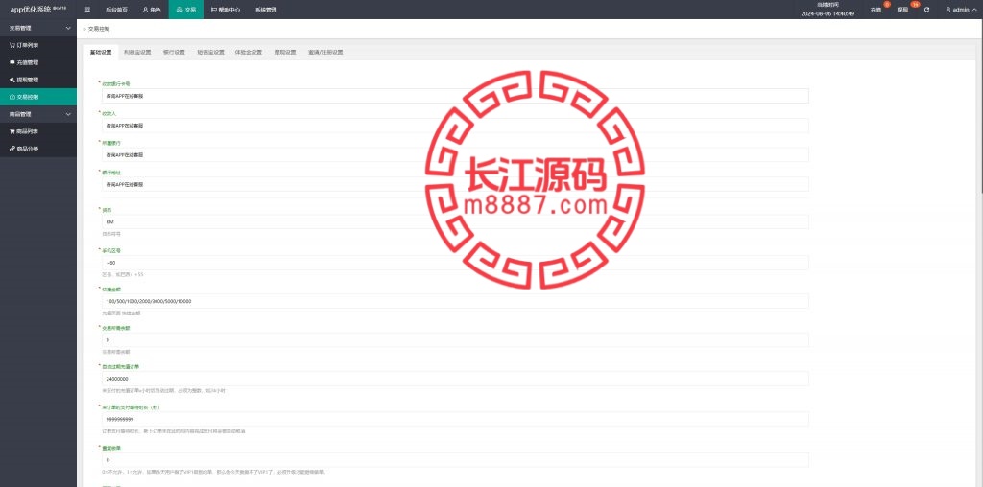The image size is (983, 487).
Task: Open 充值 notifications in top bar
Action: [876, 10]
